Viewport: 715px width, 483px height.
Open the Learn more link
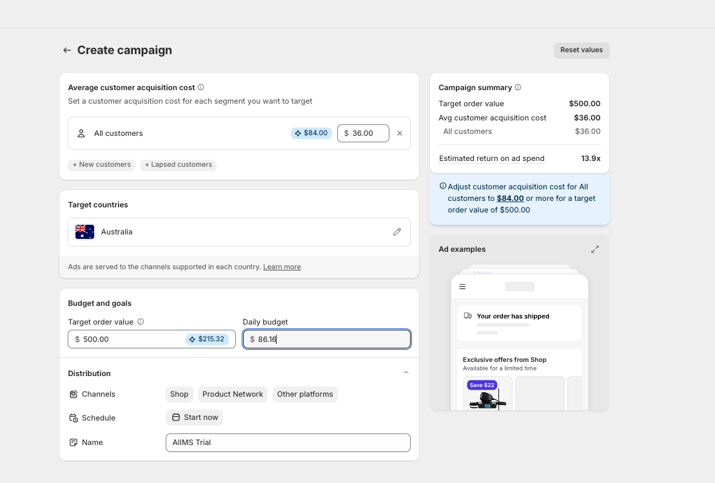pos(282,267)
